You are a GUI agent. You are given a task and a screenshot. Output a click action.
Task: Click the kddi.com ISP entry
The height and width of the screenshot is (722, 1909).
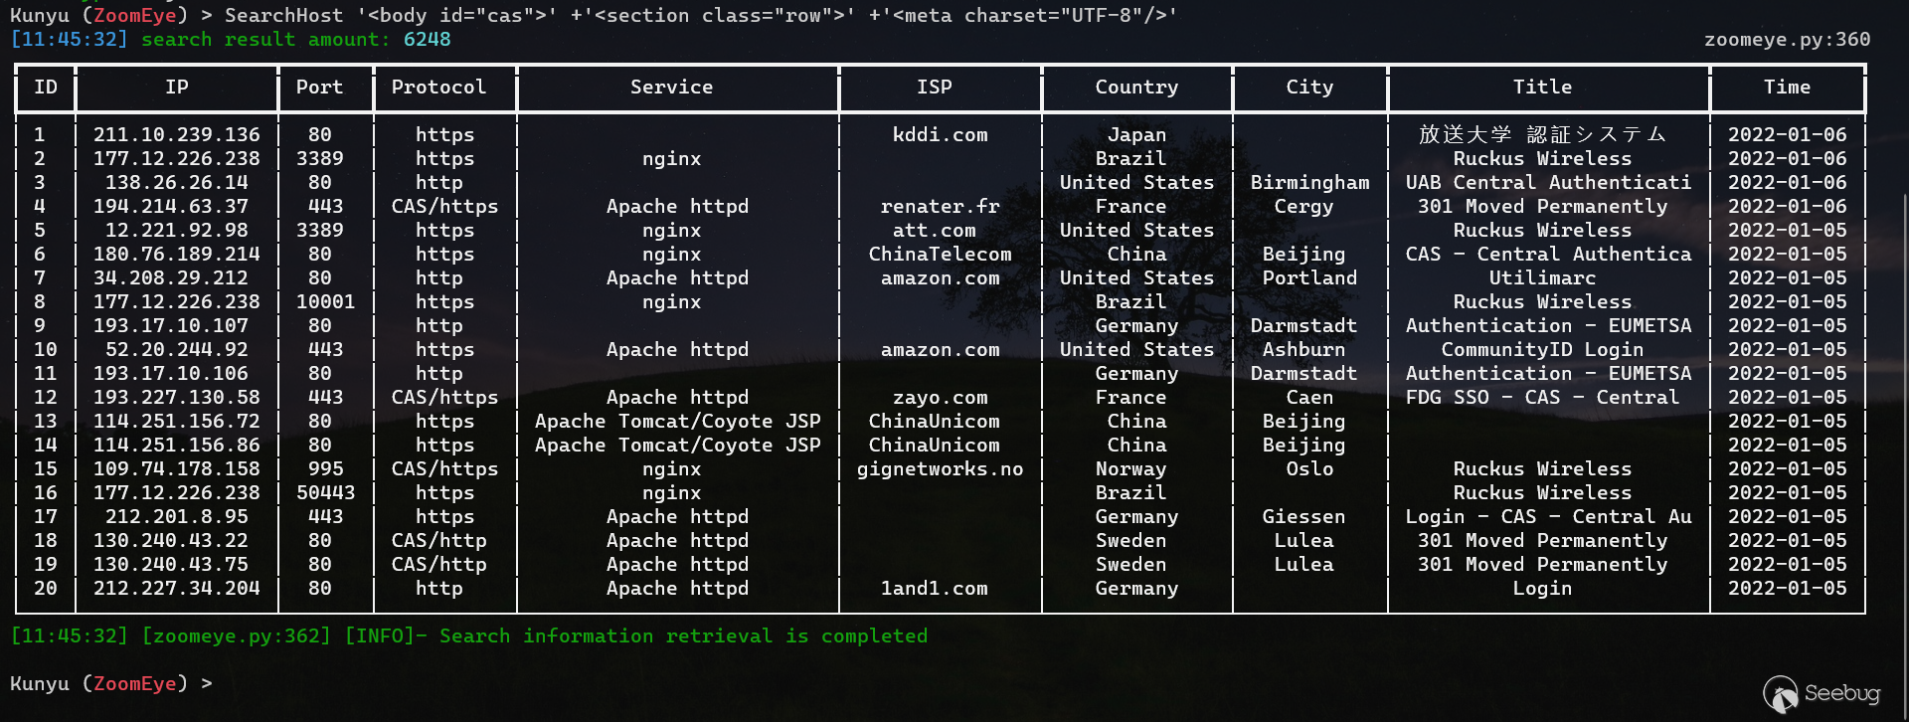(940, 135)
